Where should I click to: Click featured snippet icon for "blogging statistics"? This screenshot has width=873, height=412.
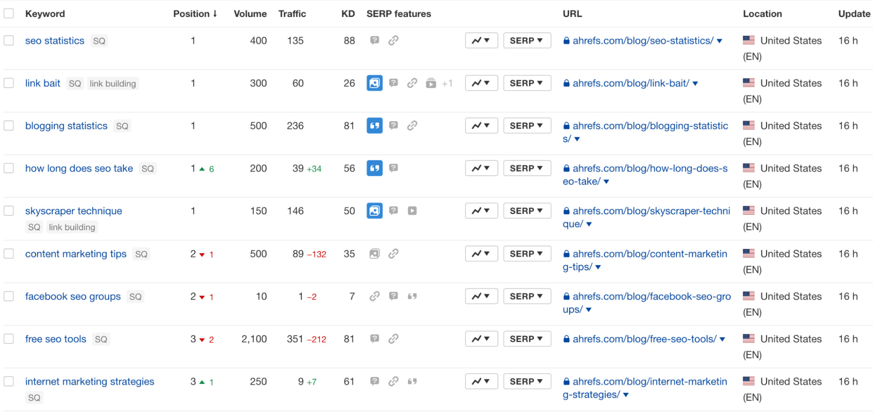[374, 126]
